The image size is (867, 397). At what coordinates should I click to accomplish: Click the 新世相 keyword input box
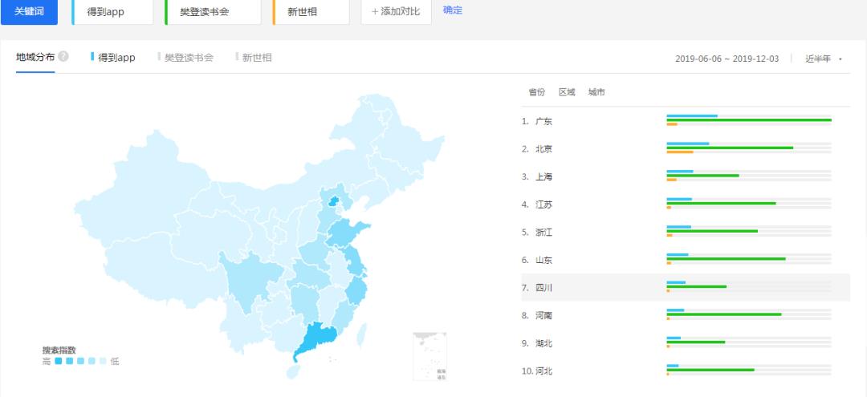311,12
